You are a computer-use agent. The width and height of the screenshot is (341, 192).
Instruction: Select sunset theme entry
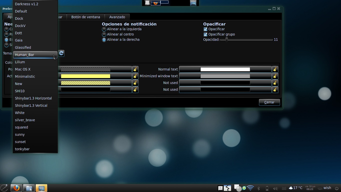coord(35,142)
